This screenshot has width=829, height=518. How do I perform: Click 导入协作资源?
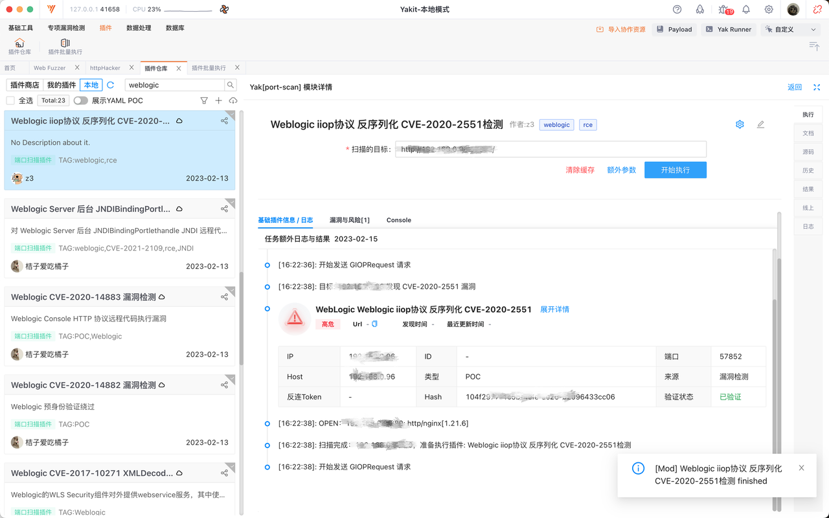(x=621, y=29)
